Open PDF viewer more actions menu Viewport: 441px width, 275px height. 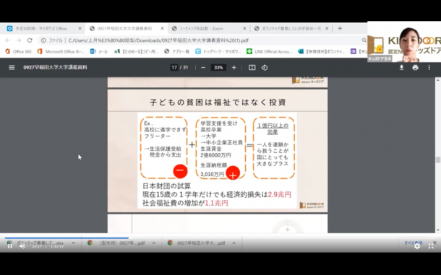[x=429, y=67]
